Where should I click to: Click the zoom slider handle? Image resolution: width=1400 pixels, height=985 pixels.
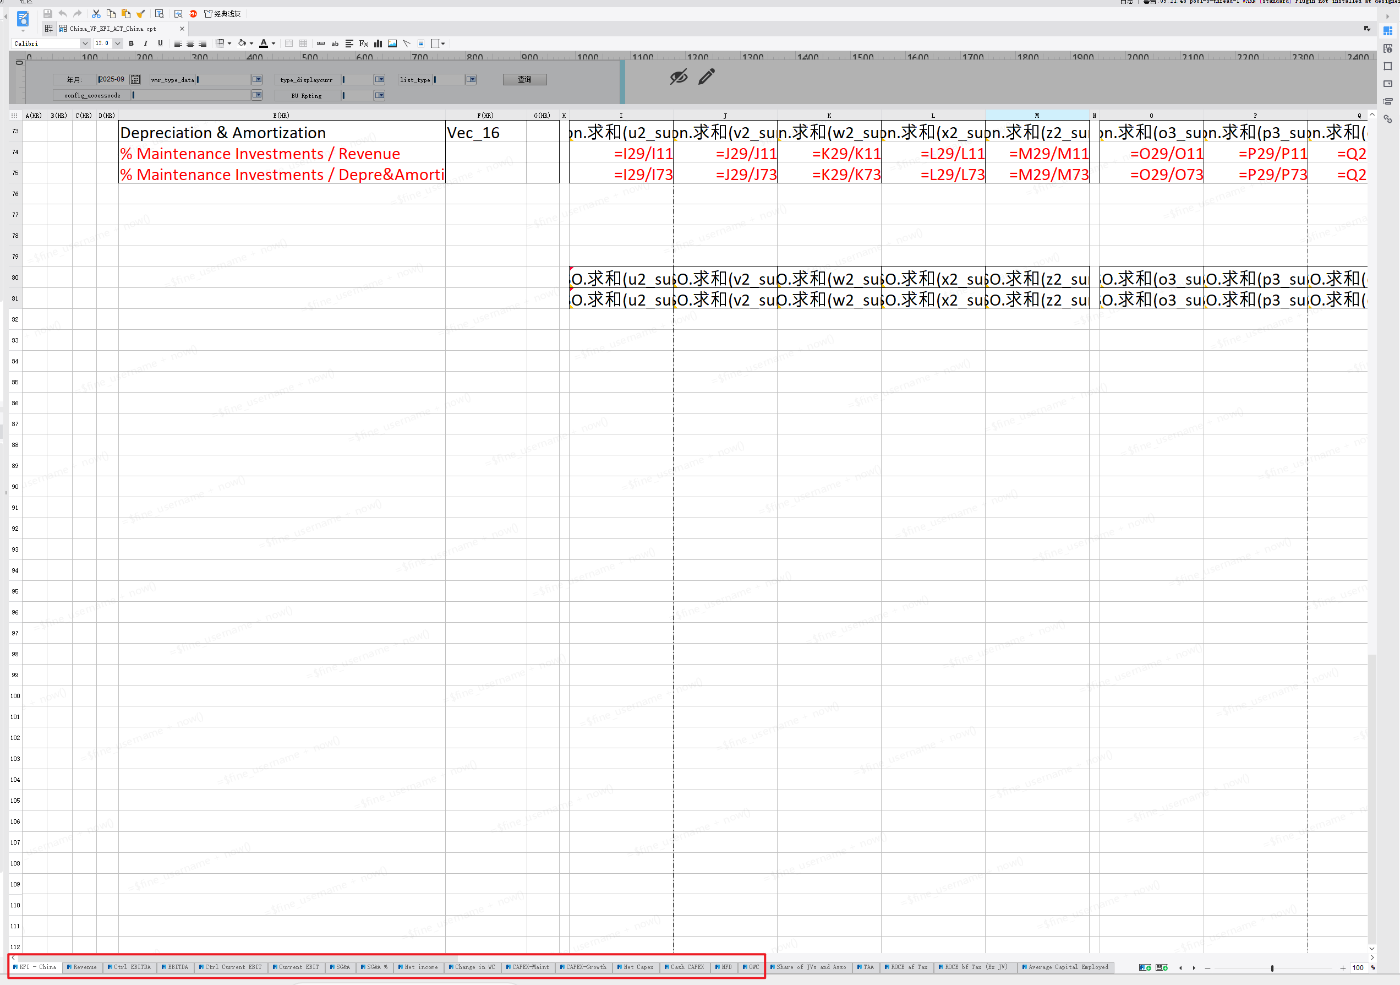[x=1271, y=968]
